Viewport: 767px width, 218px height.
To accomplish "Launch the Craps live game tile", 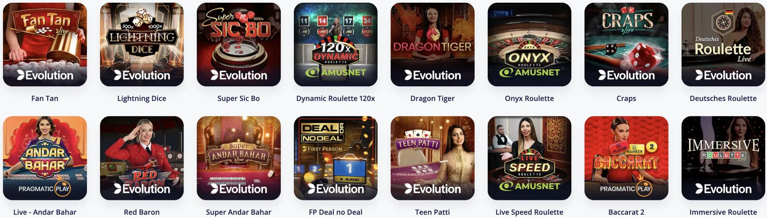I will [626, 44].
